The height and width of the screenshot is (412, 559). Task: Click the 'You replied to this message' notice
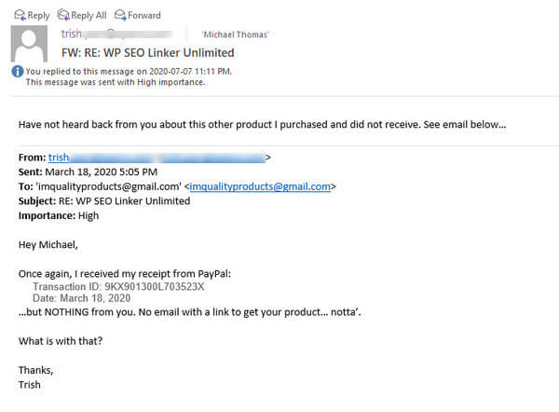click(129, 72)
